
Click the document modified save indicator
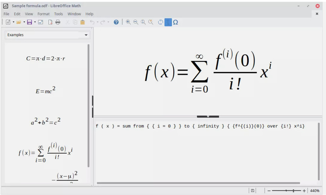click(x=253, y=190)
